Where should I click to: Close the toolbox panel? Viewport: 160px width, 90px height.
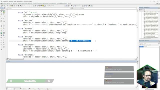pos(4,8)
